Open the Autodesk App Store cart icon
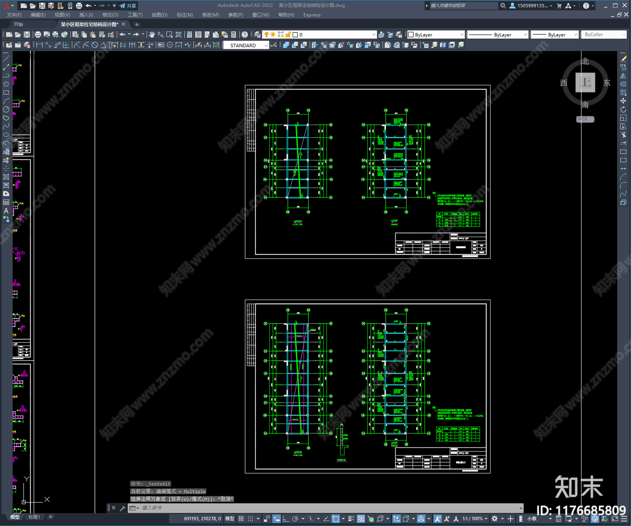 click(x=559, y=6)
